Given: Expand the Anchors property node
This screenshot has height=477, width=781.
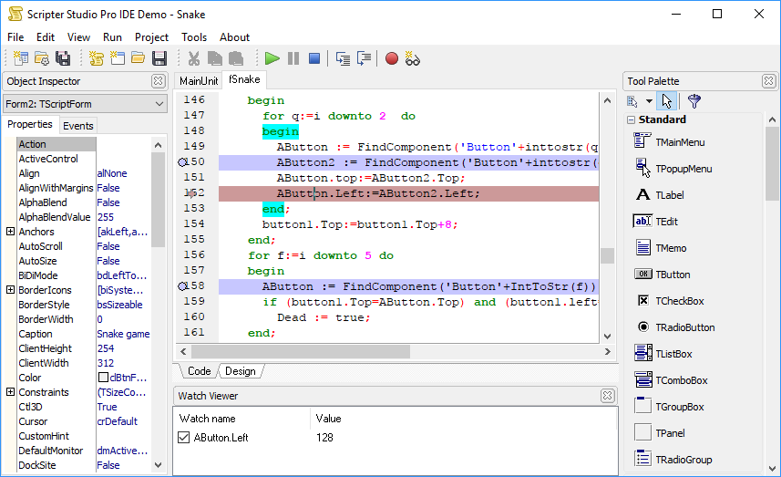Looking at the screenshot, I should point(10,232).
